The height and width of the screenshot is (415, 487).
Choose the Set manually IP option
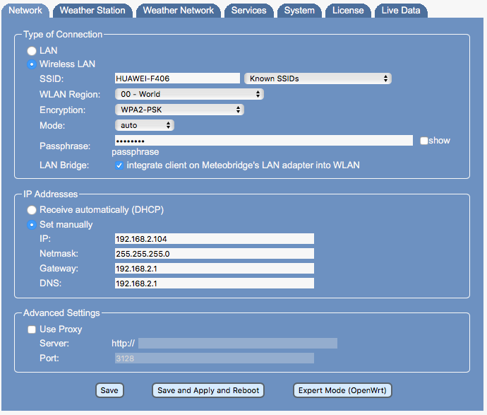[31, 225]
